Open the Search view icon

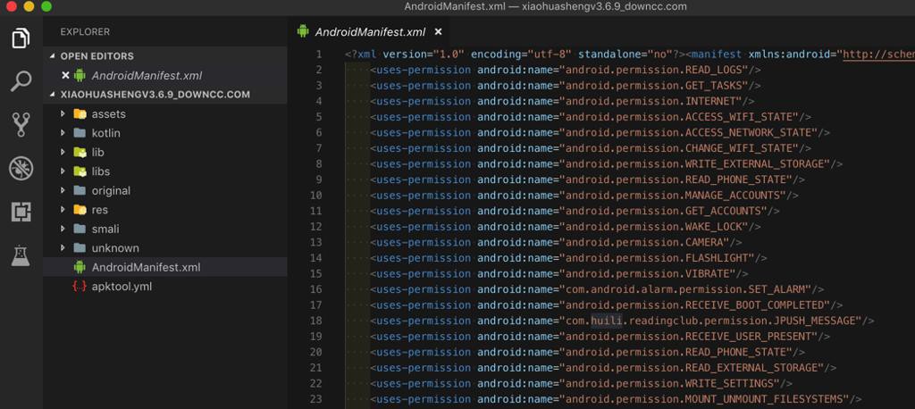coord(21,81)
